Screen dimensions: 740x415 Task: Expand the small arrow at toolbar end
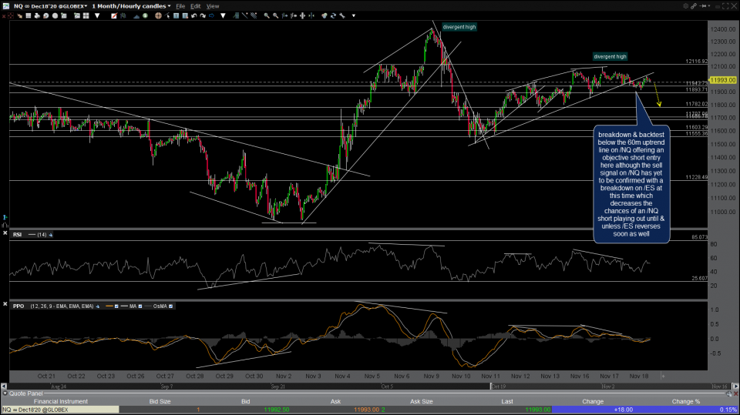coord(354,15)
